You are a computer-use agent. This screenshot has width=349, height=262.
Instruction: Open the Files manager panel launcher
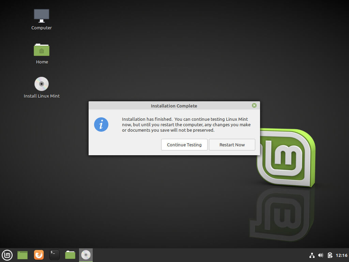point(70,255)
